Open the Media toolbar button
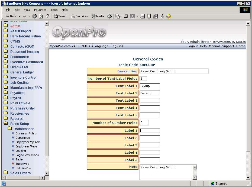Image resolution: width=252 pixels, height=187 pixels. point(98,16)
